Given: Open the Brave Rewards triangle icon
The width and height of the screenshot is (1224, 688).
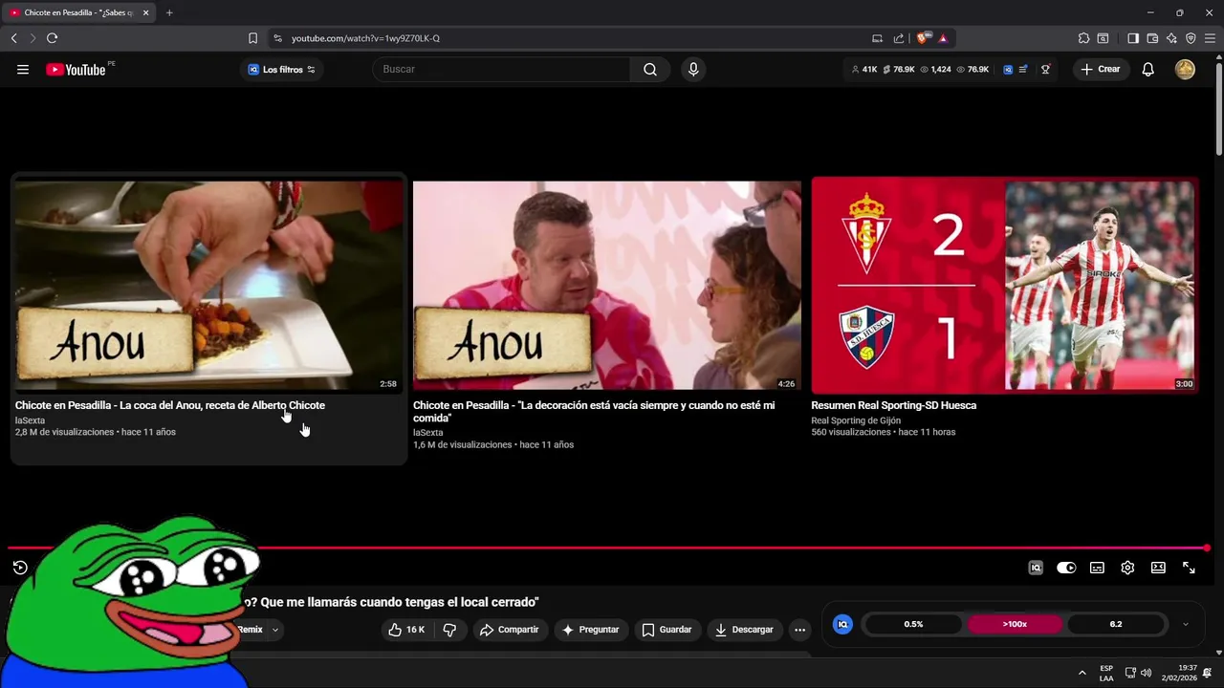Looking at the screenshot, I should point(943,38).
